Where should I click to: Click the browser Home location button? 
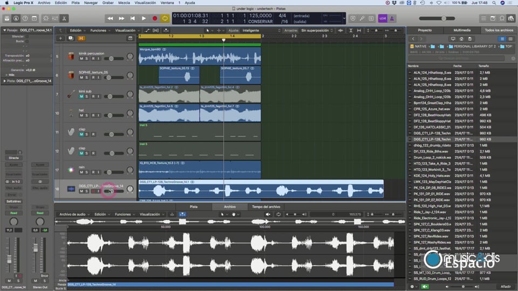[x=461, y=39]
